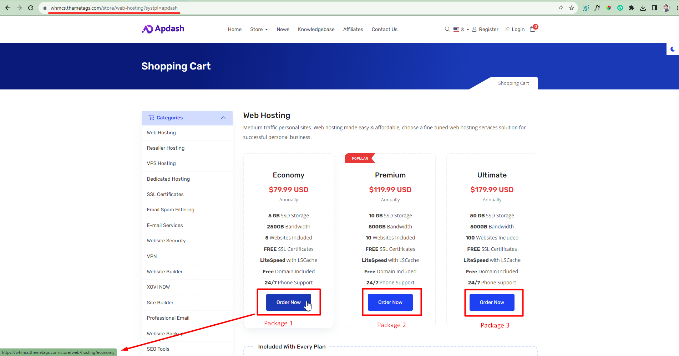The width and height of the screenshot is (679, 356).
Task: Click the browser Downloads icon
Action: click(643, 7)
